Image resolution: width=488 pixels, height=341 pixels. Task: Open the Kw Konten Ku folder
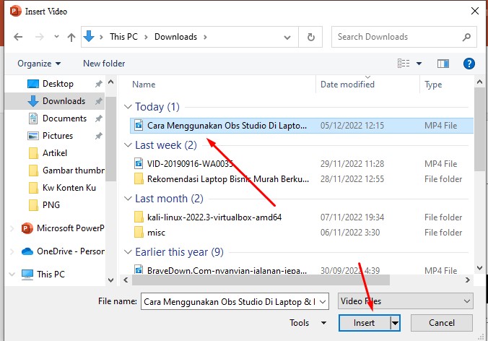click(69, 188)
